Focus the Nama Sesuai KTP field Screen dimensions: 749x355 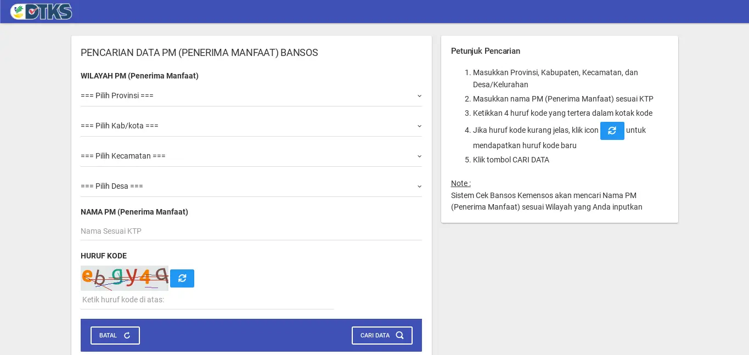[x=251, y=231]
